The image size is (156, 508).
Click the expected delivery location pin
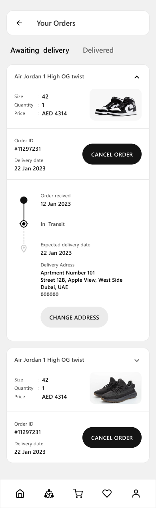point(24,249)
